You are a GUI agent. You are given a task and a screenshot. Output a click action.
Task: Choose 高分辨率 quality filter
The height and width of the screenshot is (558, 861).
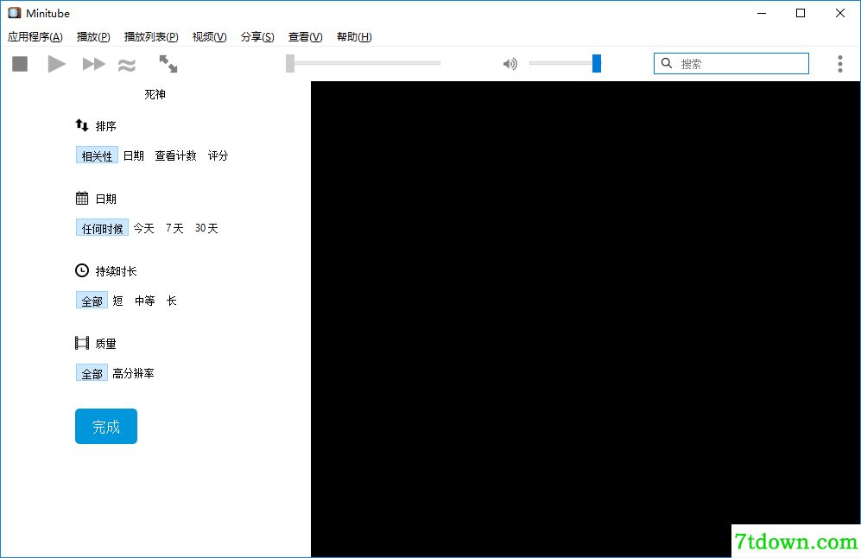click(134, 373)
